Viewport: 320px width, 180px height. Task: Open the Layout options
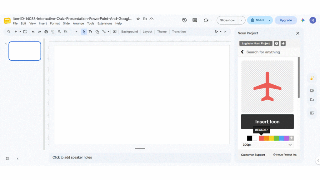tap(147, 32)
